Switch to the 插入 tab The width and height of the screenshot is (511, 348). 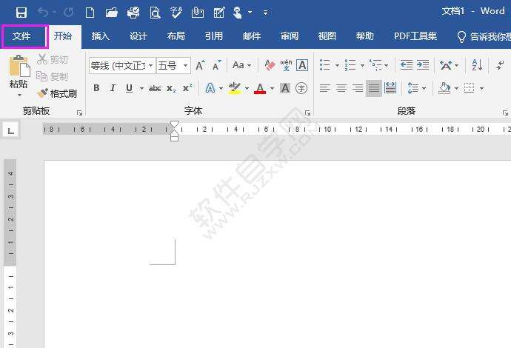(x=101, y=36)
